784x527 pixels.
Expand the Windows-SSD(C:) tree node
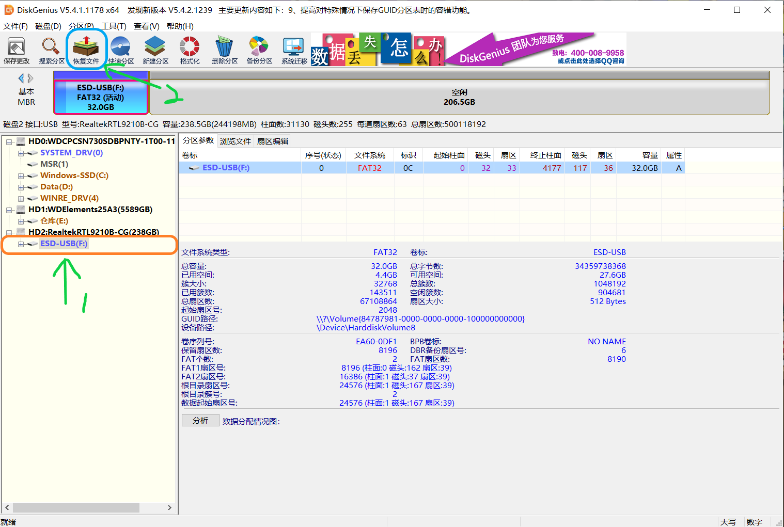coord(21,175)
